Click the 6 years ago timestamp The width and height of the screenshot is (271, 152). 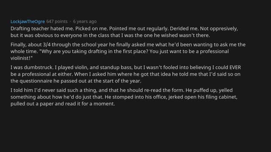point(85,22)
